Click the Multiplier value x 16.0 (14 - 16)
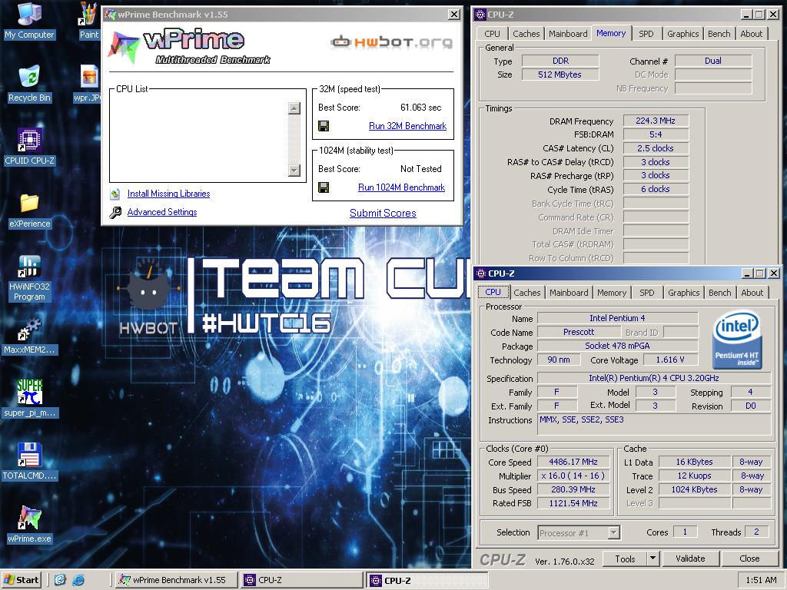This screenshot has width=787, height=590. click(573, 476)
